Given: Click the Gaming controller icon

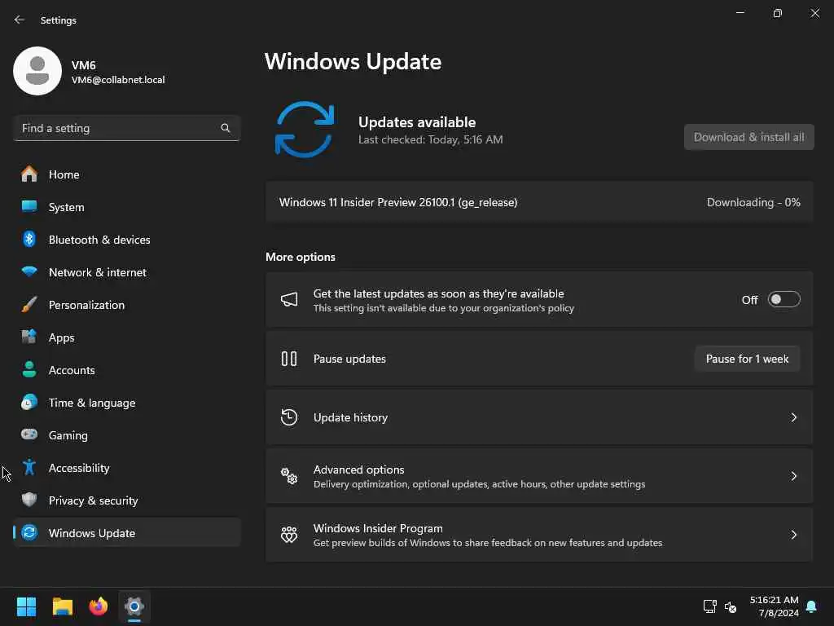Looking at the screenshot, I should point(29,434).
